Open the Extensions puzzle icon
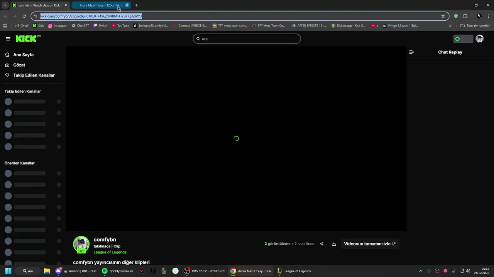This screenshot has height=277, width=494. (465, 16)
